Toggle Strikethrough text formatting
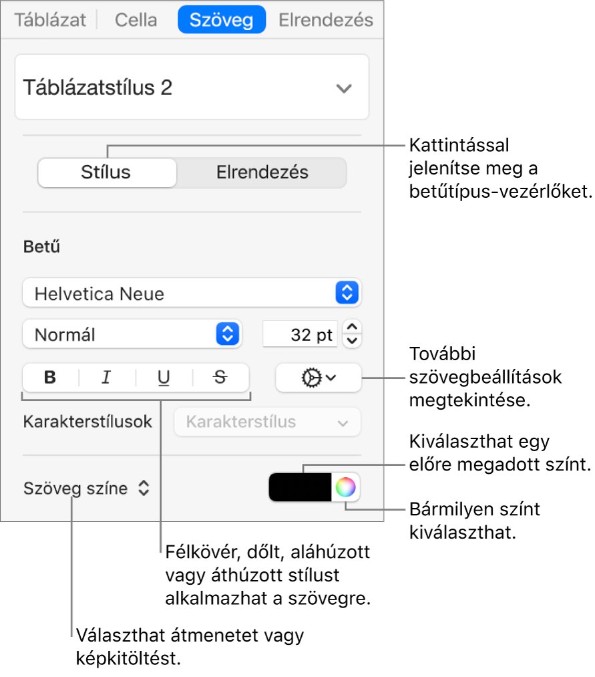 tap(220, 378)
